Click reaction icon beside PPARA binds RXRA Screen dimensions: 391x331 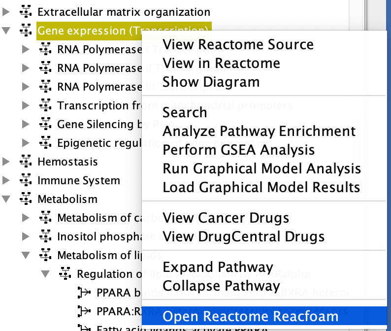(84, 293)
